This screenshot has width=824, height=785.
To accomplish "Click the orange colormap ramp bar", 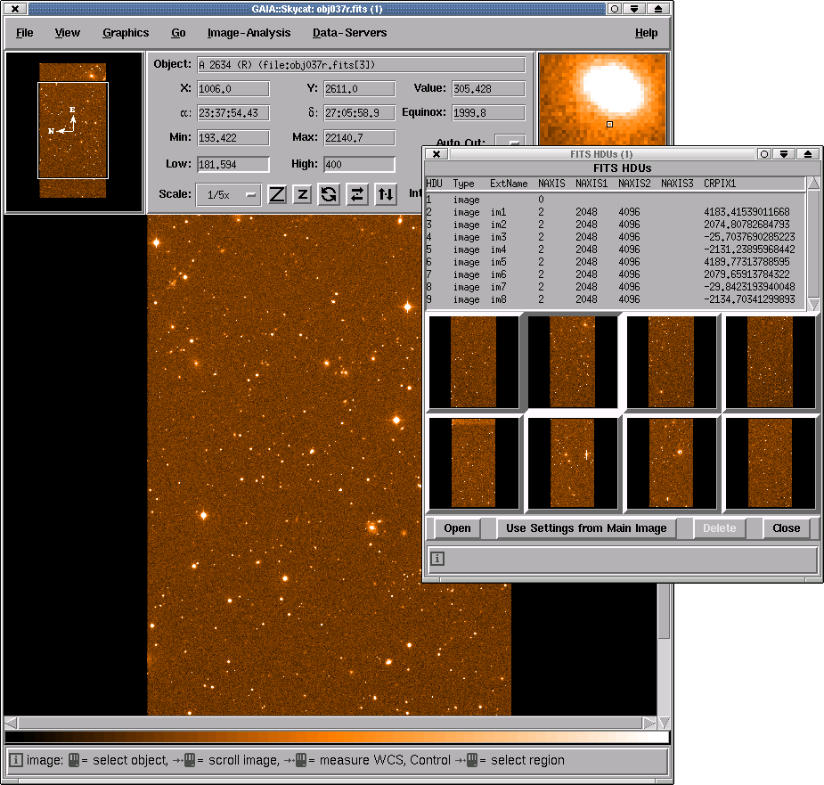I will 337,737.
